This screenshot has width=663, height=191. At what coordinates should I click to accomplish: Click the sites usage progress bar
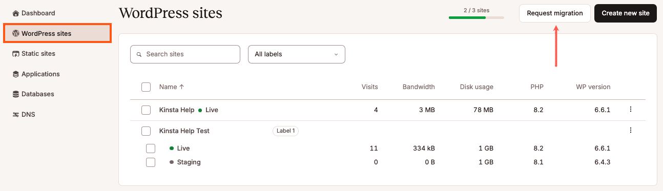pyautogui.click(x=476, y=18)
